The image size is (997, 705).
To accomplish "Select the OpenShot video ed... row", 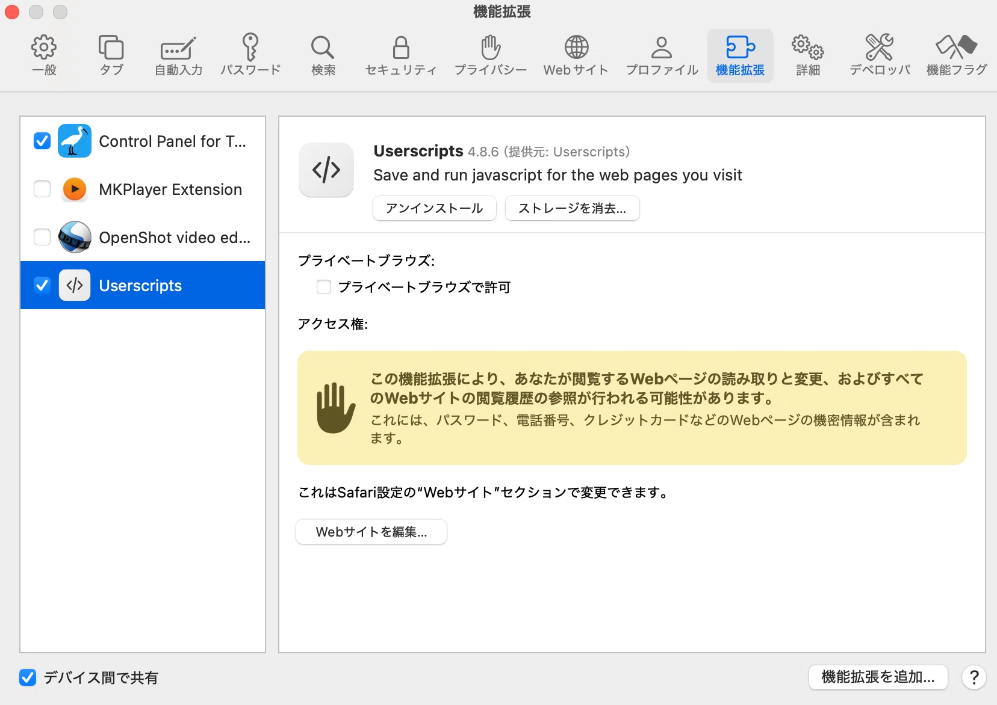I will (143, 237).
